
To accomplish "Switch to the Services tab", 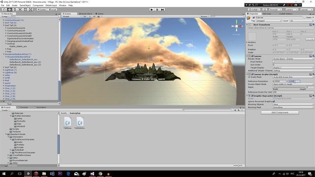I will click(267, 14).
